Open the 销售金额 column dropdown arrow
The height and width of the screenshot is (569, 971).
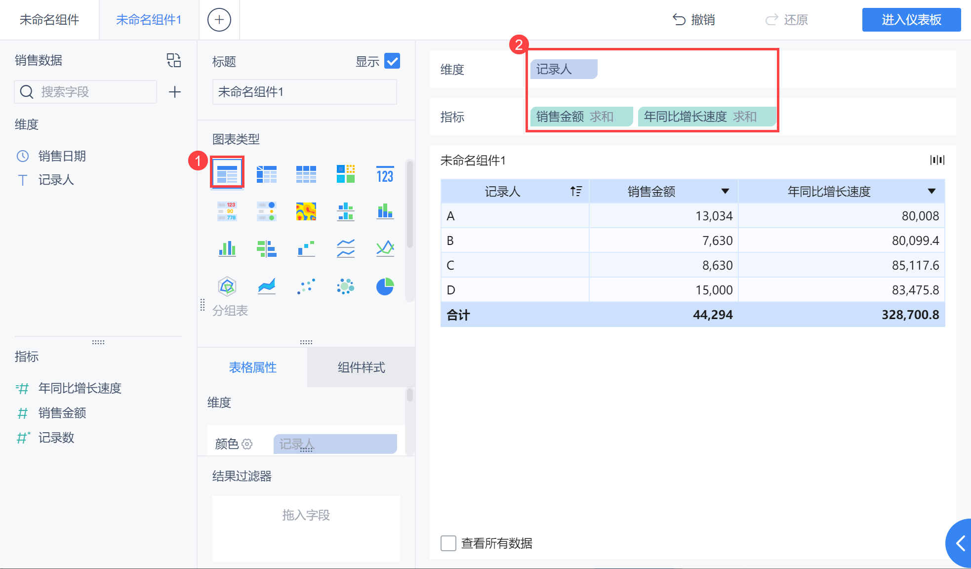(725, 191)
